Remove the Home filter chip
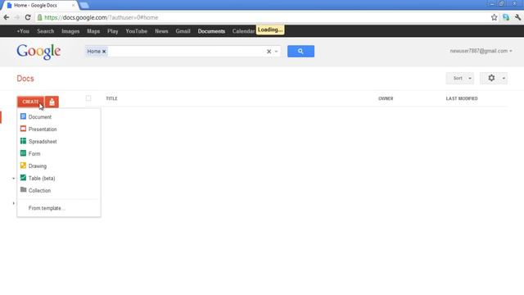Screen dimensions: 524x295 click(104, 52)
